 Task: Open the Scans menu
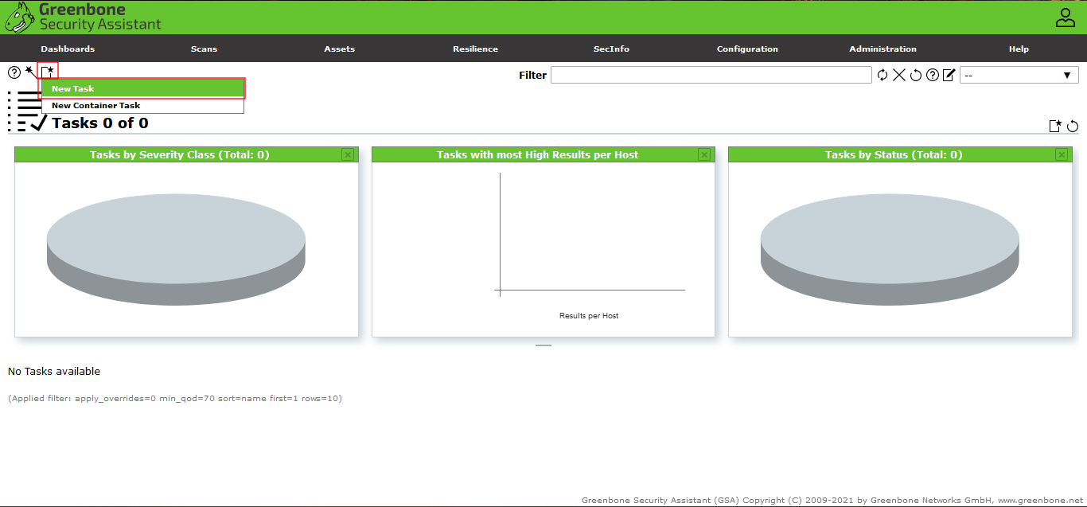pos(204,49)
